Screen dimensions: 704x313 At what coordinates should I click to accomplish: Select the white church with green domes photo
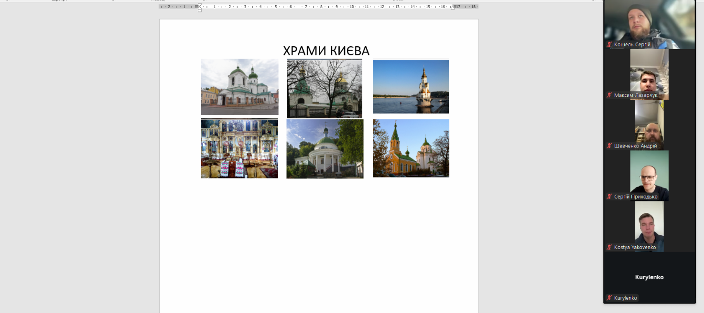pos(239,87)
